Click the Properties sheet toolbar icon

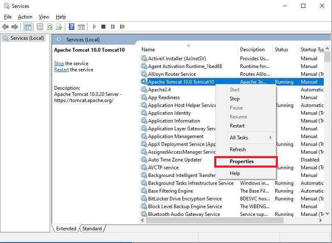(x=40, y=27)
